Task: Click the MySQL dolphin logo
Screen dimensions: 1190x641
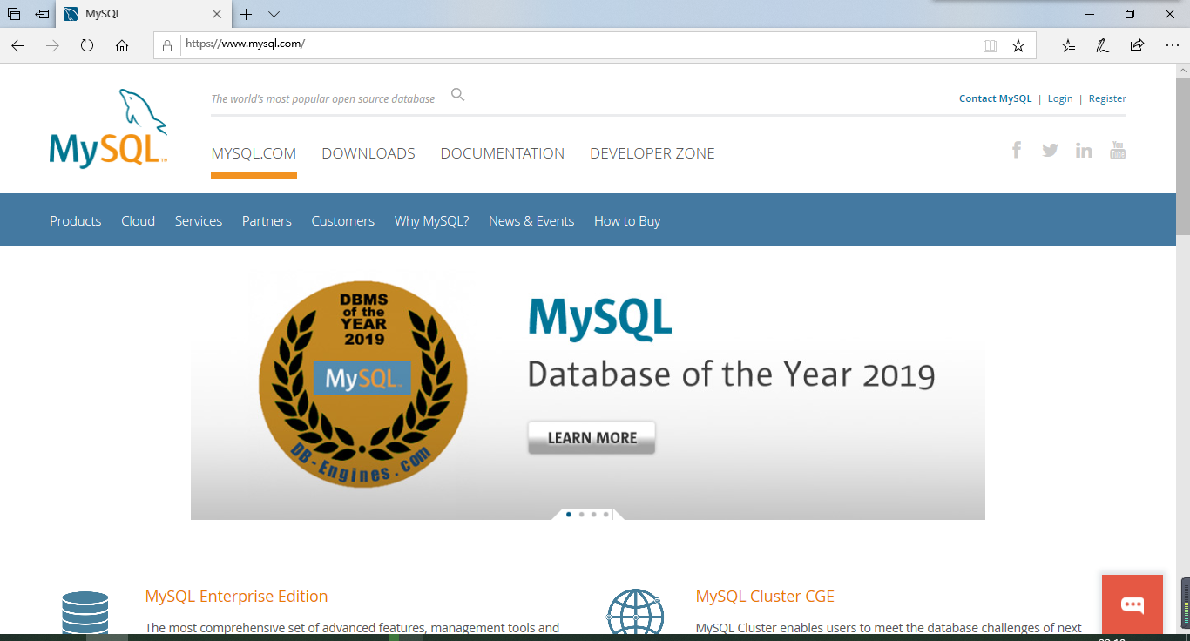Action: tap(107, 126)
